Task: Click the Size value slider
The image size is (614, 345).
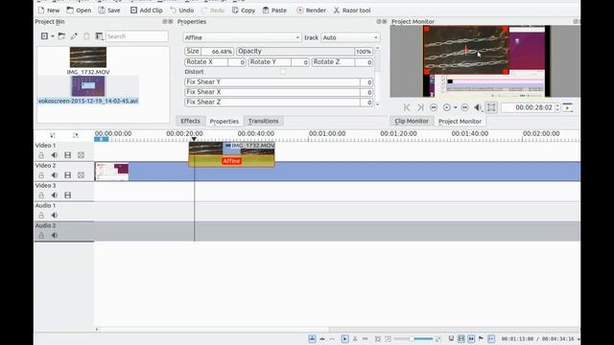Action: coord(209,51)
